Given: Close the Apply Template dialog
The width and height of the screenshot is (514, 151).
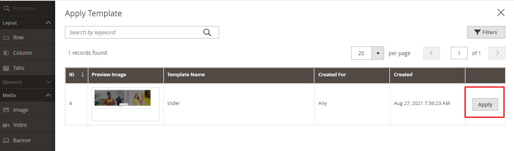Looking at the screenshot, I should [501, 13].
